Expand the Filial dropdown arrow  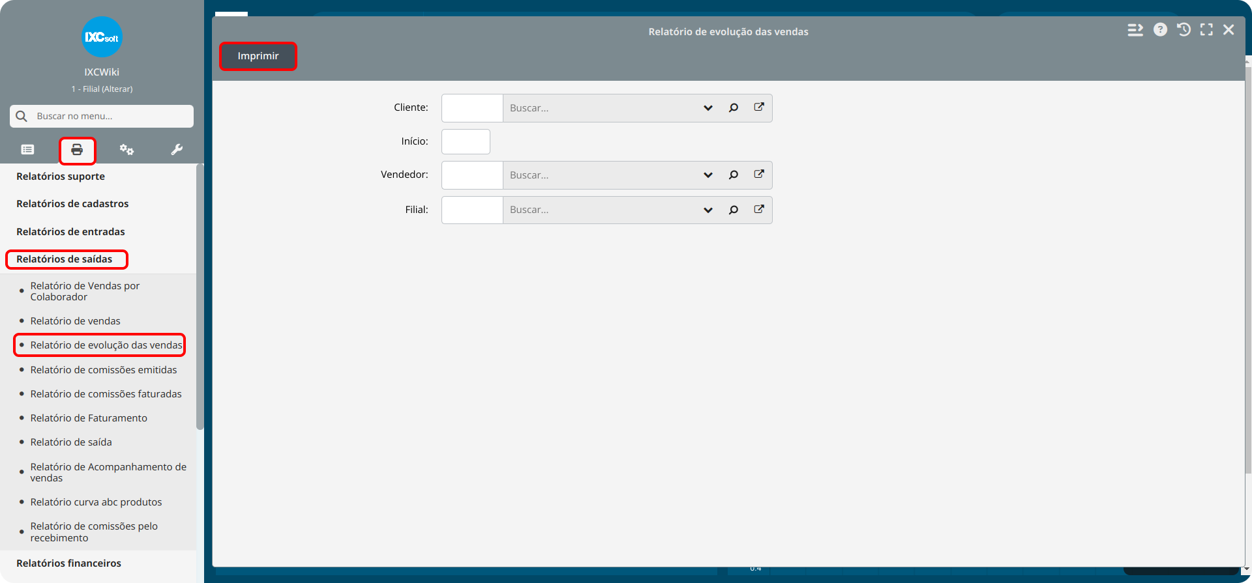(708, 210)
